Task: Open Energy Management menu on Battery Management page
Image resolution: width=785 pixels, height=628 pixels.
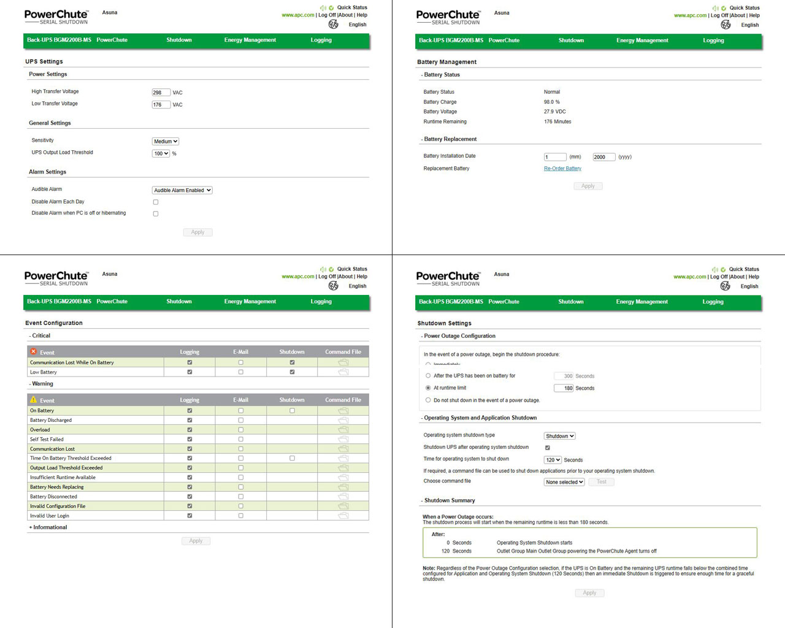Action: point(642,40)
